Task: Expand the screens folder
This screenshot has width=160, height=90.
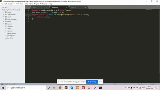Action: [4, 24]
